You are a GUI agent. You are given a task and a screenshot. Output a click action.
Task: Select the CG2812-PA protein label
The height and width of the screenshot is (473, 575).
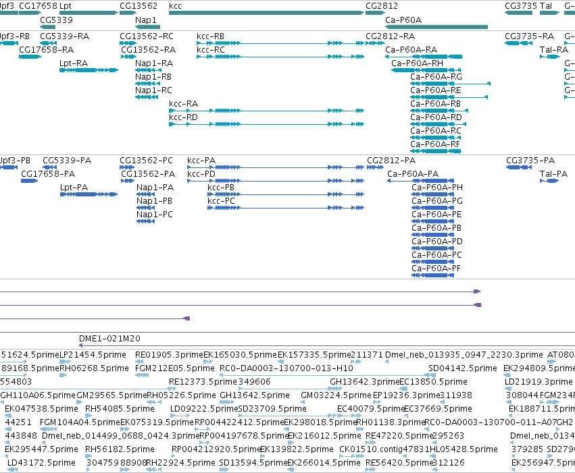(x=391, y=161)
